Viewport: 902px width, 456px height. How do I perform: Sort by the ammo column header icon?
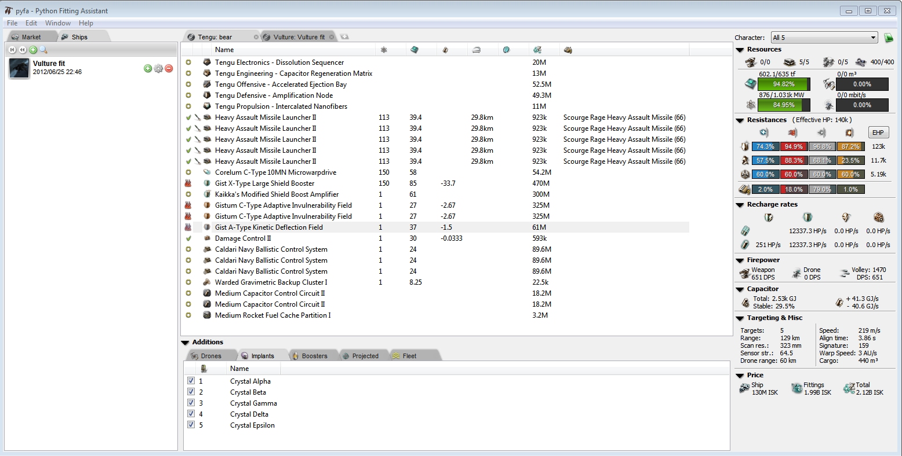point(568,50)
